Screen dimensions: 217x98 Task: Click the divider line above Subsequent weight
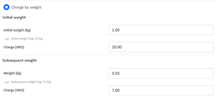pyautogui.click(x=108, y=55)
